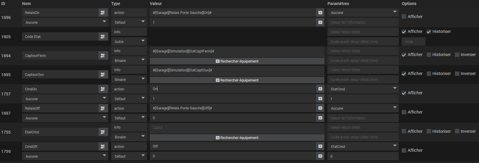Toggle Historiser for EtatCmd row
479x163 pixels.
(429, 131)
